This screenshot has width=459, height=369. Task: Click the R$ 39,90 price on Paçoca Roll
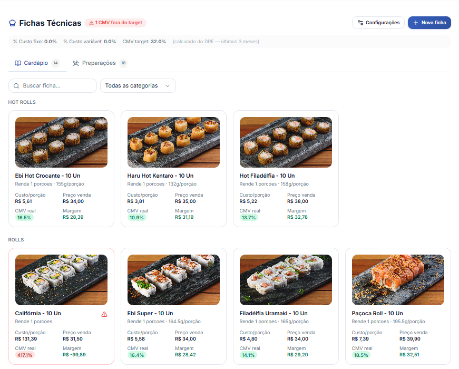[410, 339]
